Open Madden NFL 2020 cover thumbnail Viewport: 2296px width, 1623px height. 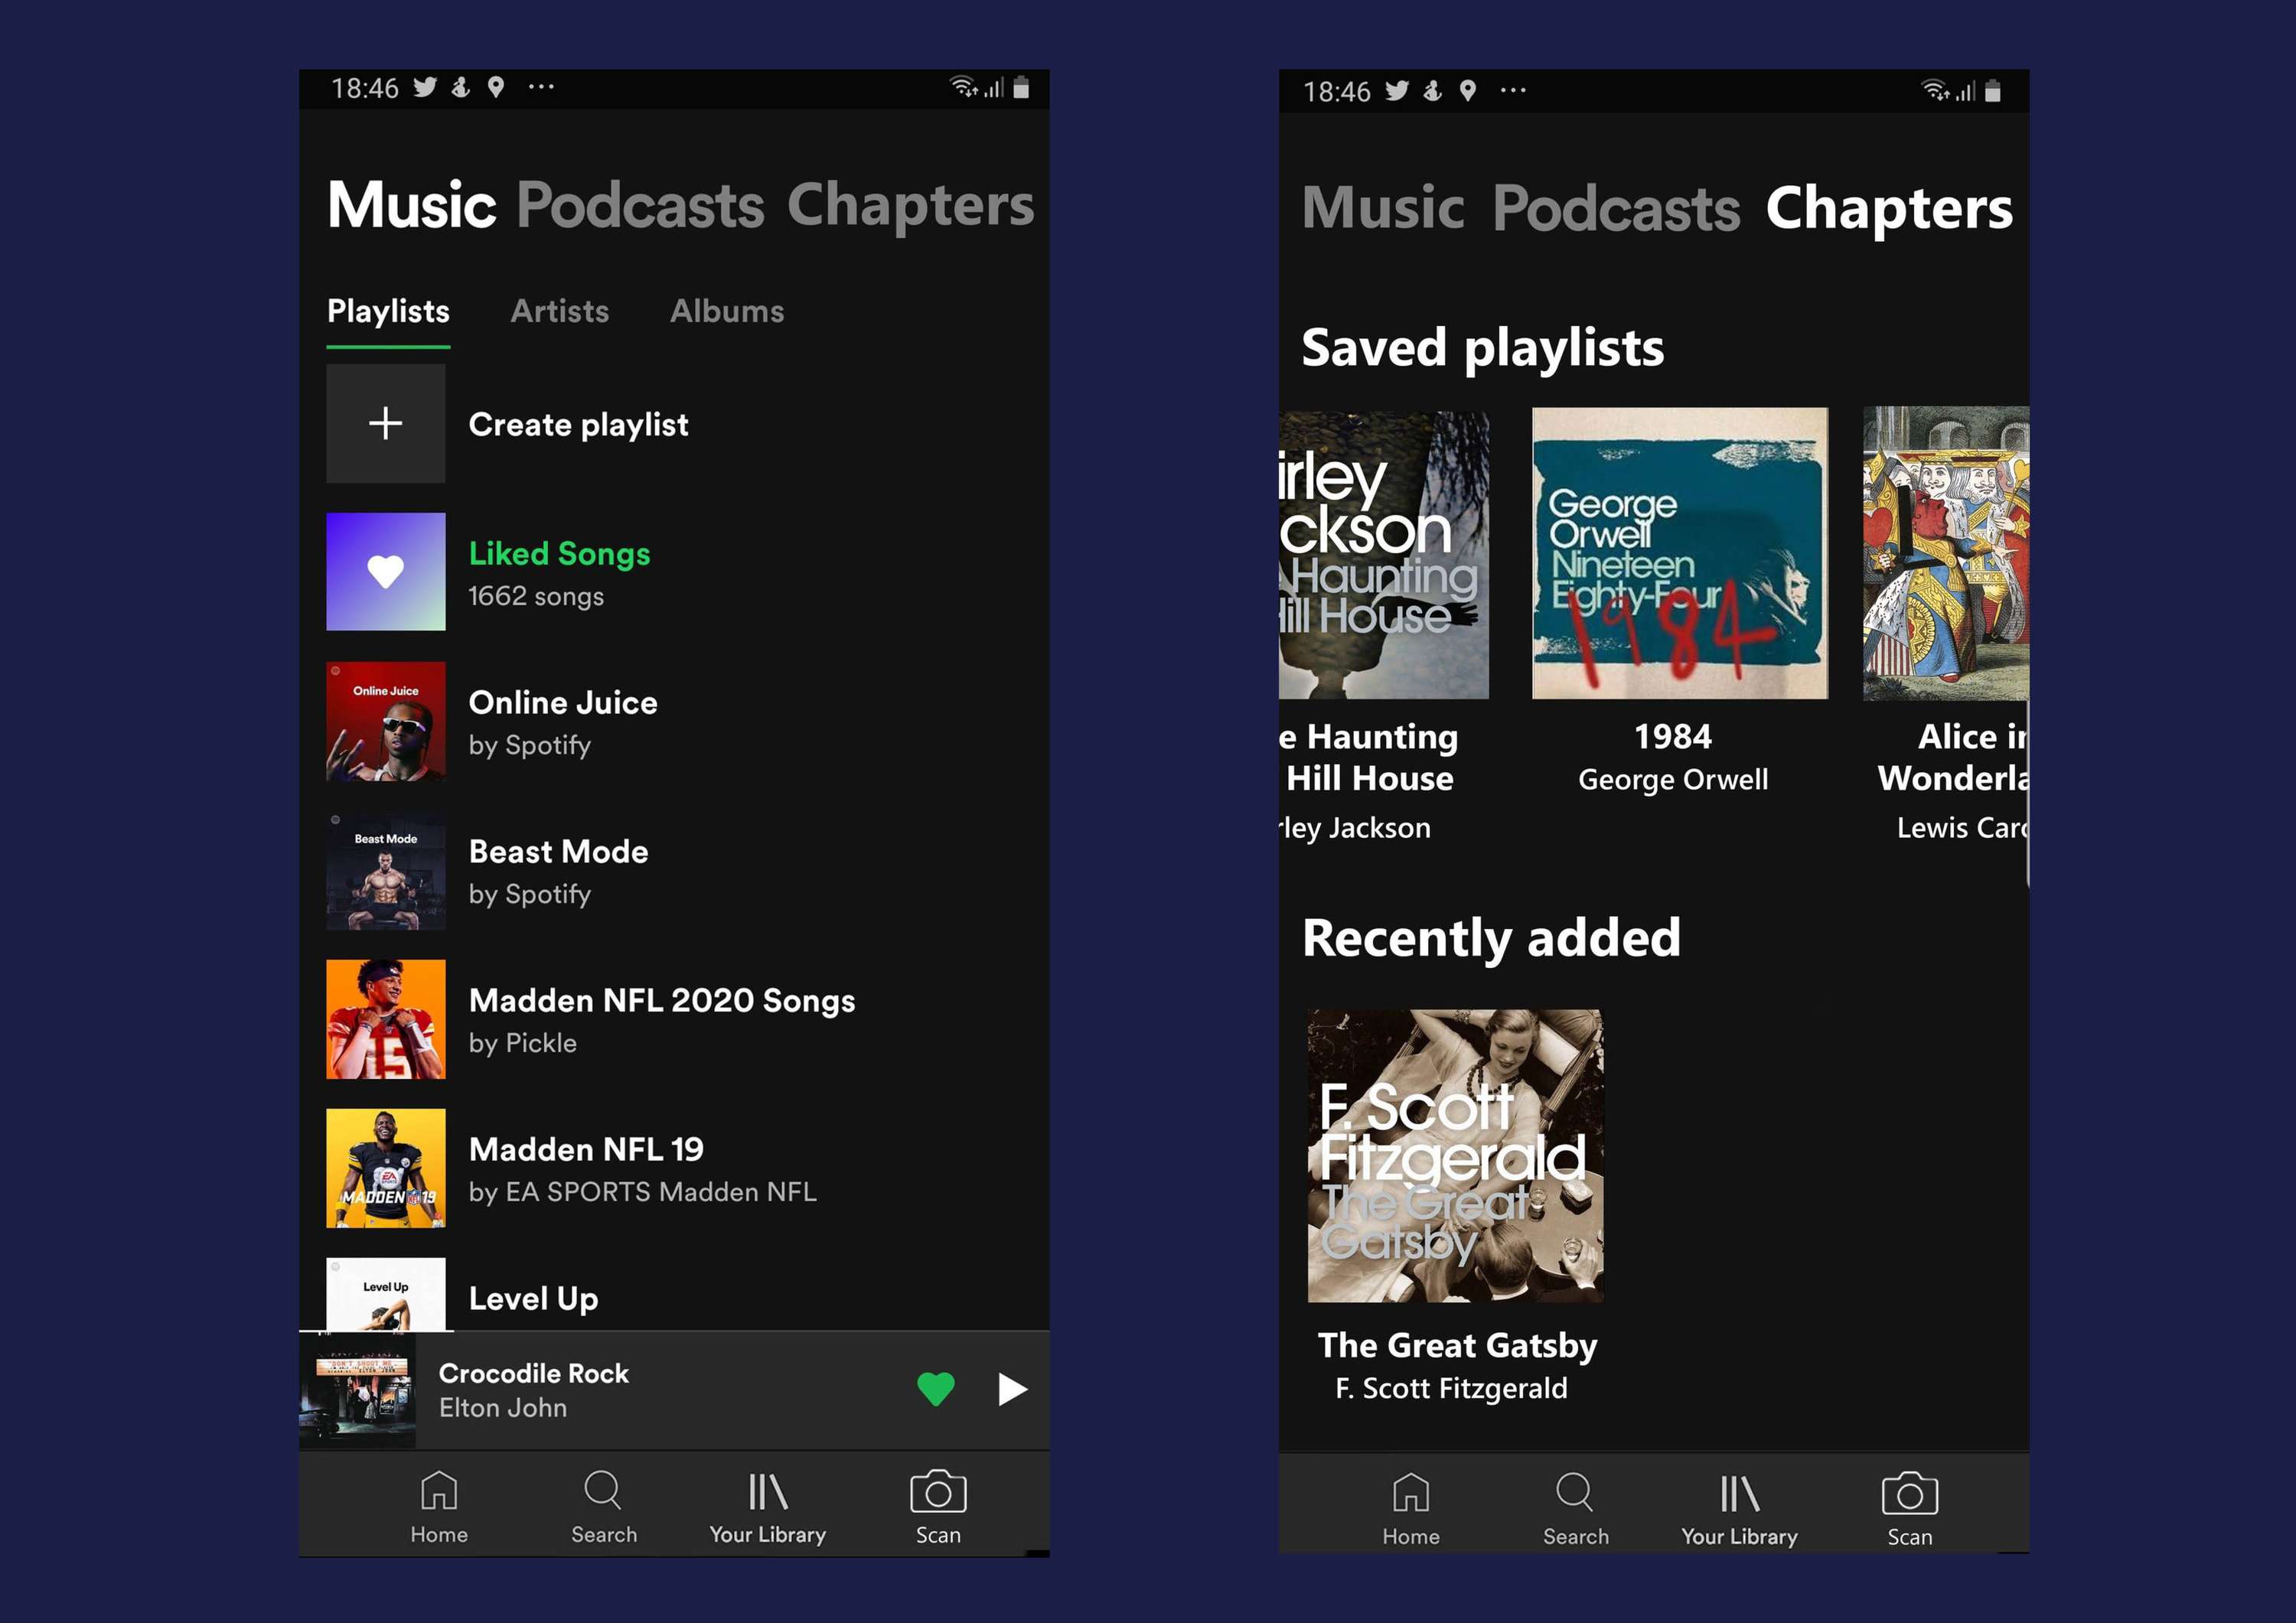tap(385, 1019)
